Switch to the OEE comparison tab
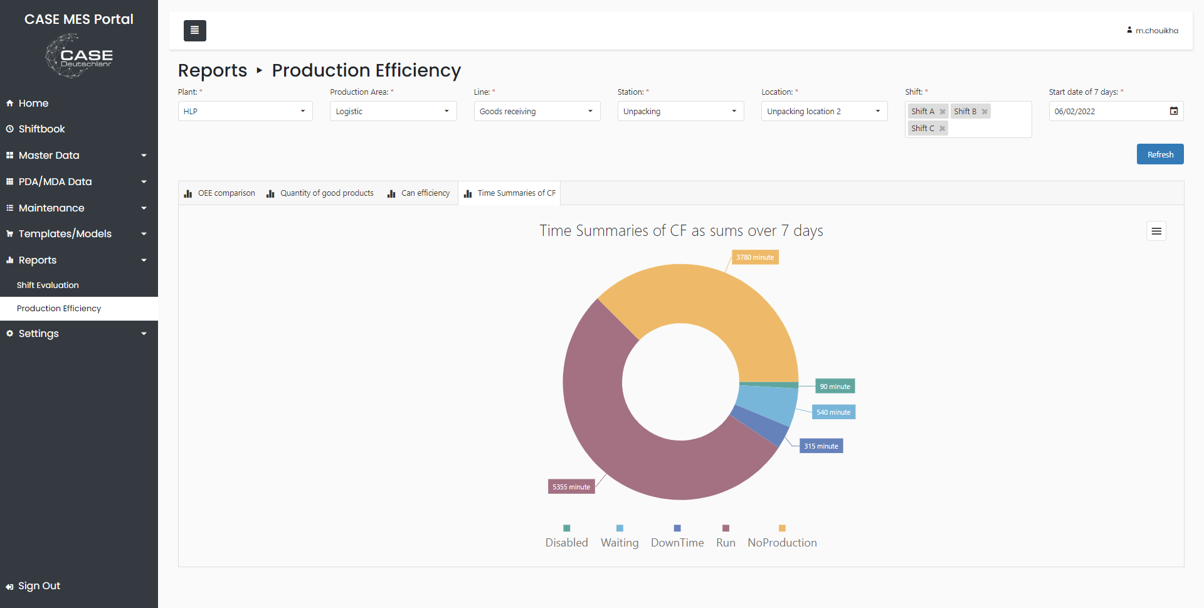The height and width of the screenshot is (608, 1204). point(219,193)
